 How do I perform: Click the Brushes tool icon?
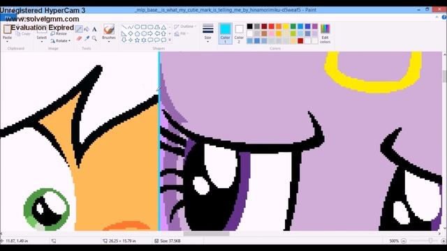click(109, 29)
